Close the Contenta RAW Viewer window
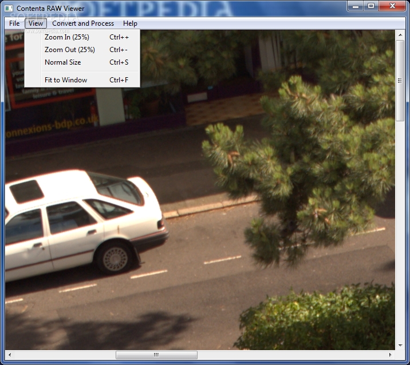Screen dimensions: 410x365 (x=392, y=6)
